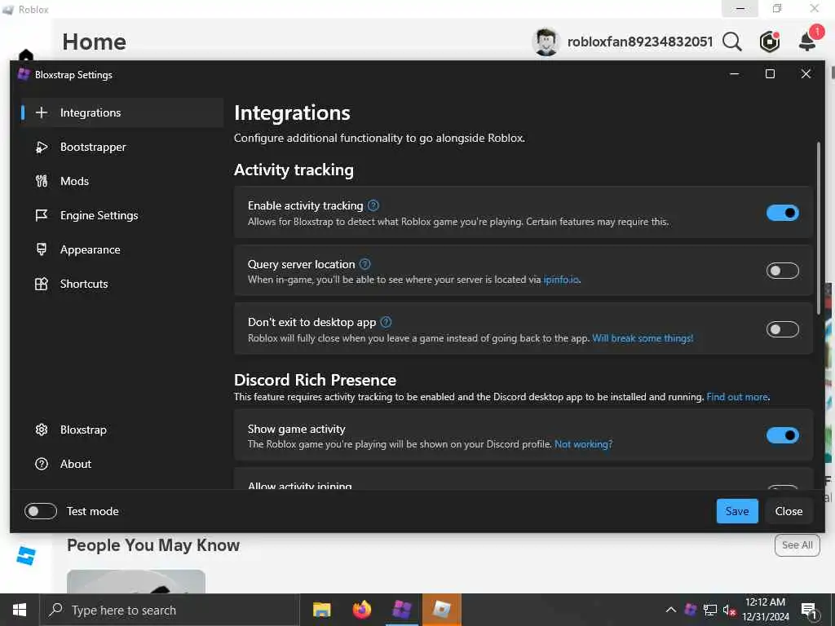This screenshot has height=626, width=835.
Task: Open File Explorer from taskbar
Action: [x=321, y=610]
